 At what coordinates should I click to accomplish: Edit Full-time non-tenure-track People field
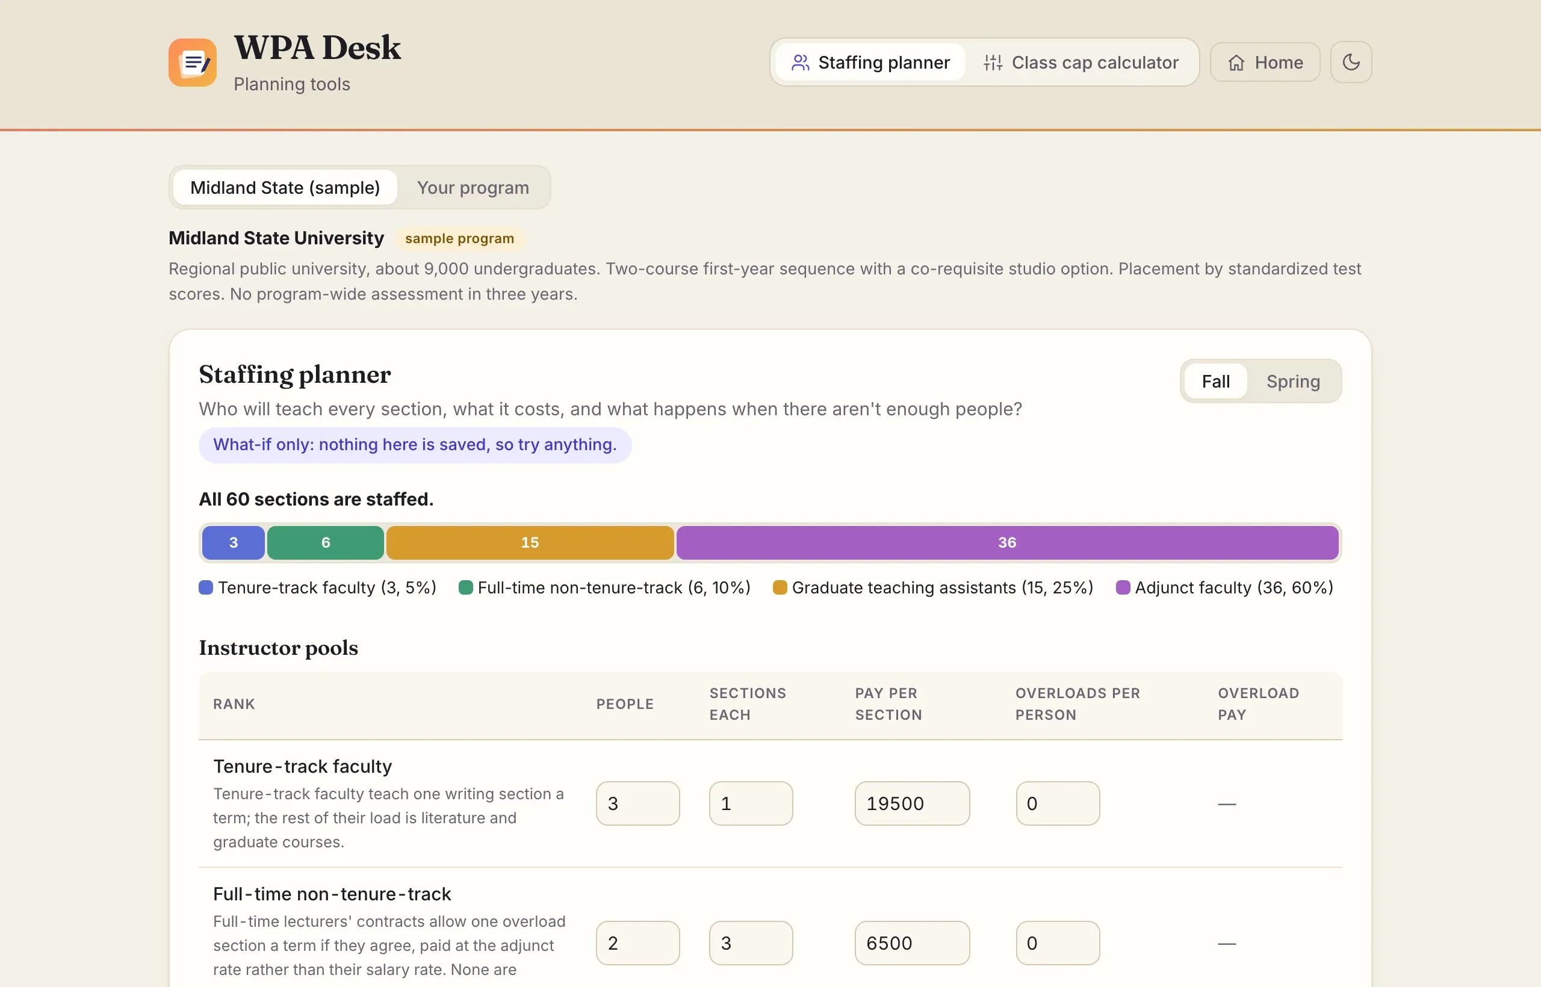[x=638, y=943]
